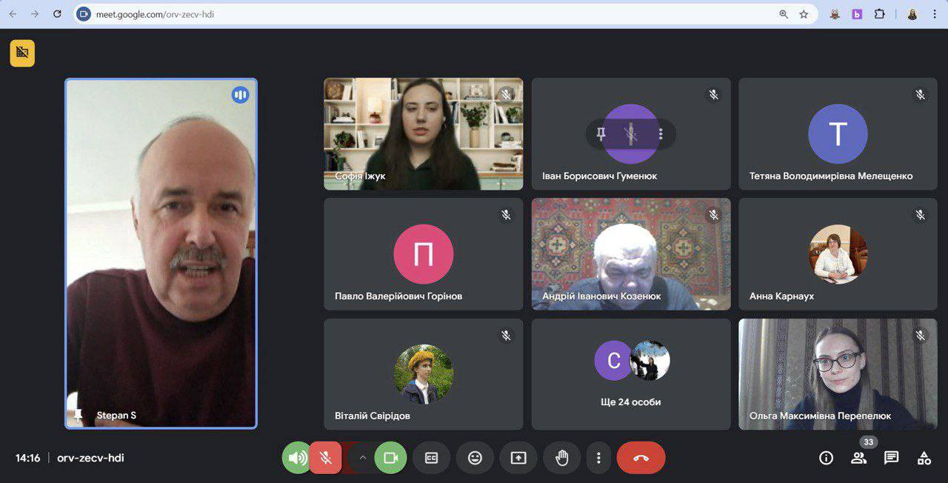Start presenting your screen
Image resolution: width=948 pixels, height=483 pixels.
point(518,458)
